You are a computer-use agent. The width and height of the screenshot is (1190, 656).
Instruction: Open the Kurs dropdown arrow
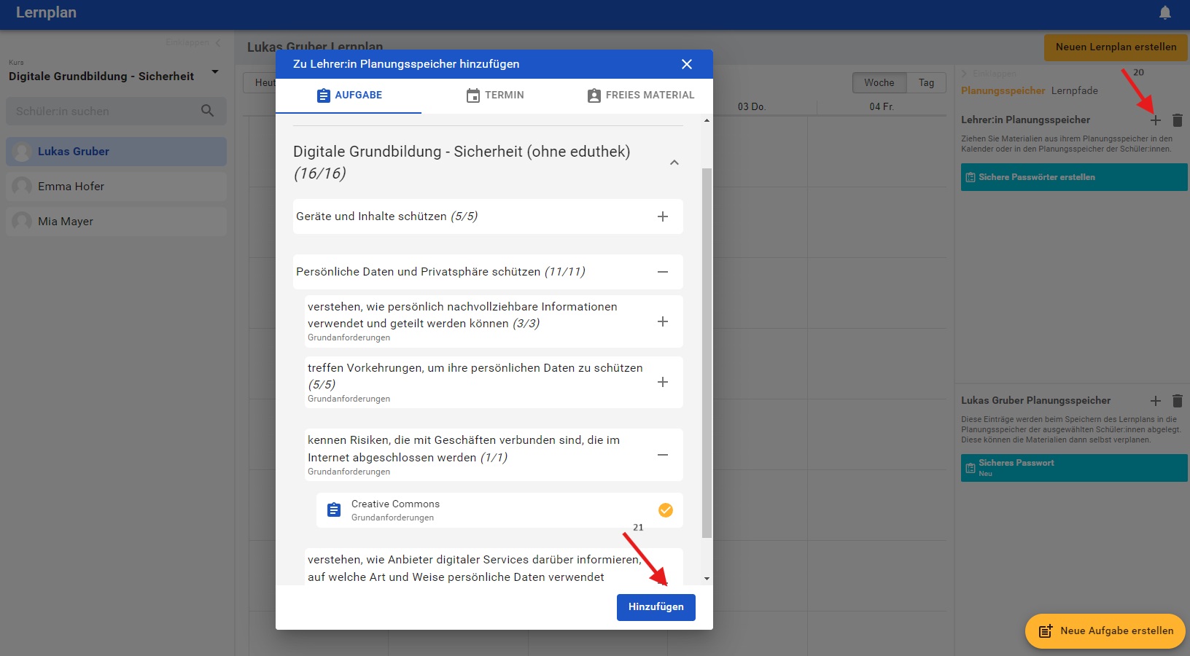(215, 71)
